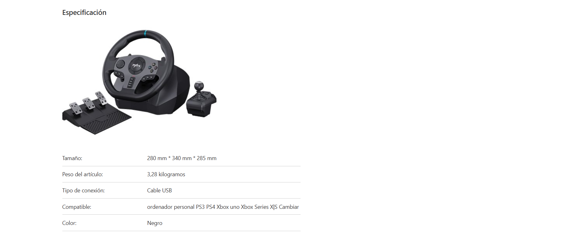Viewport: 585px width, 233px height.
Task: Select the Tamaño label
Action: pyautogui.click(x=72, y=158)
